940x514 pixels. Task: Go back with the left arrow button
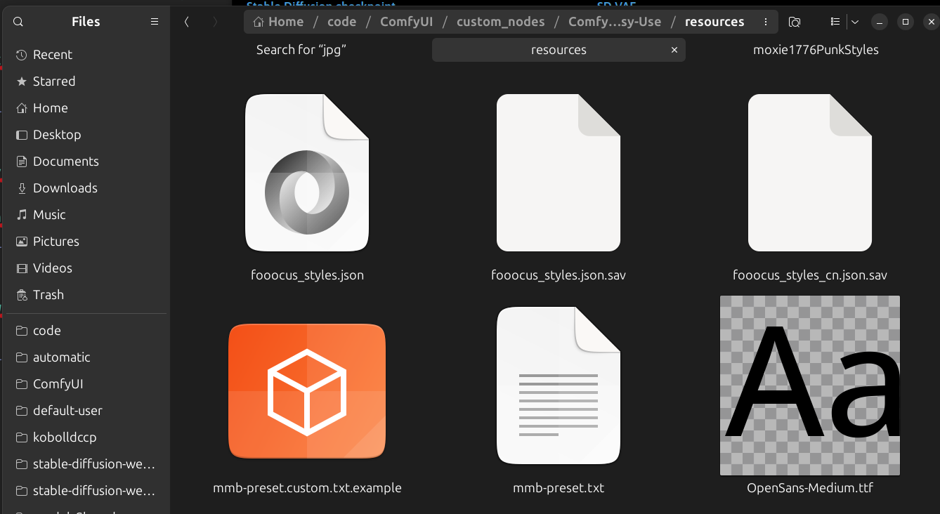click(x=187, y=22)
